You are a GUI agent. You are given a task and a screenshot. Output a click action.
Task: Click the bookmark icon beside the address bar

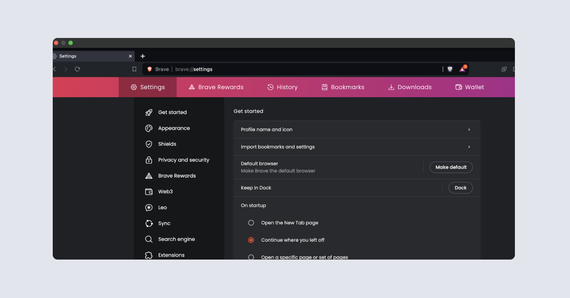pos(134,69)
